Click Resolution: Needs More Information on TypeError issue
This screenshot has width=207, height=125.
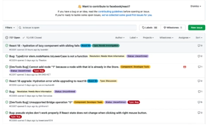[107, 56]
